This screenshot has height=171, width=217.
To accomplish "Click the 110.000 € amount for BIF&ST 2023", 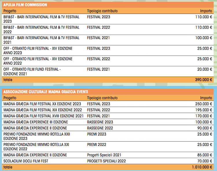I will click(x=204, y=17).
